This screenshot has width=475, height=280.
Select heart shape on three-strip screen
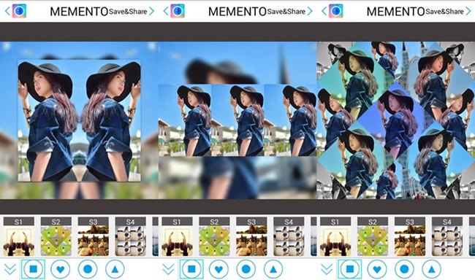tap(218, 269)
